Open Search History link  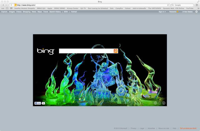click(55, 12)
